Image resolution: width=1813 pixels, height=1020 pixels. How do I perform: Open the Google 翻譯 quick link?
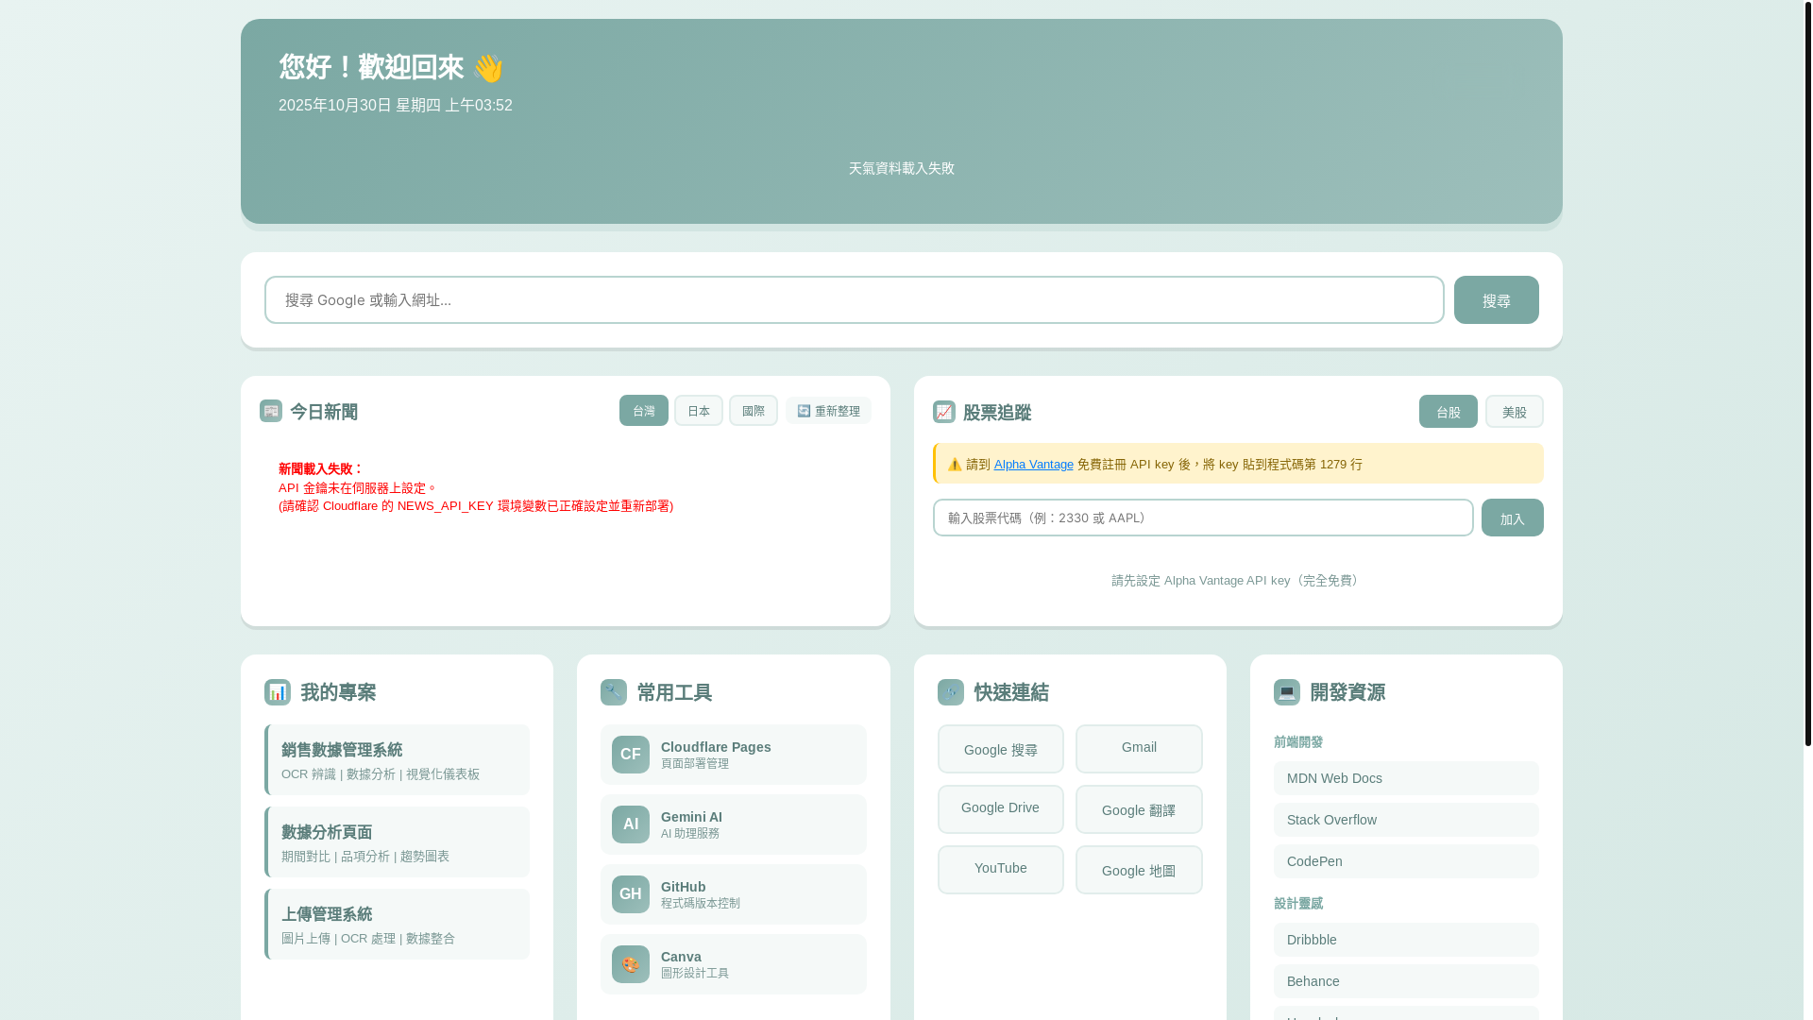point(1139,809)
